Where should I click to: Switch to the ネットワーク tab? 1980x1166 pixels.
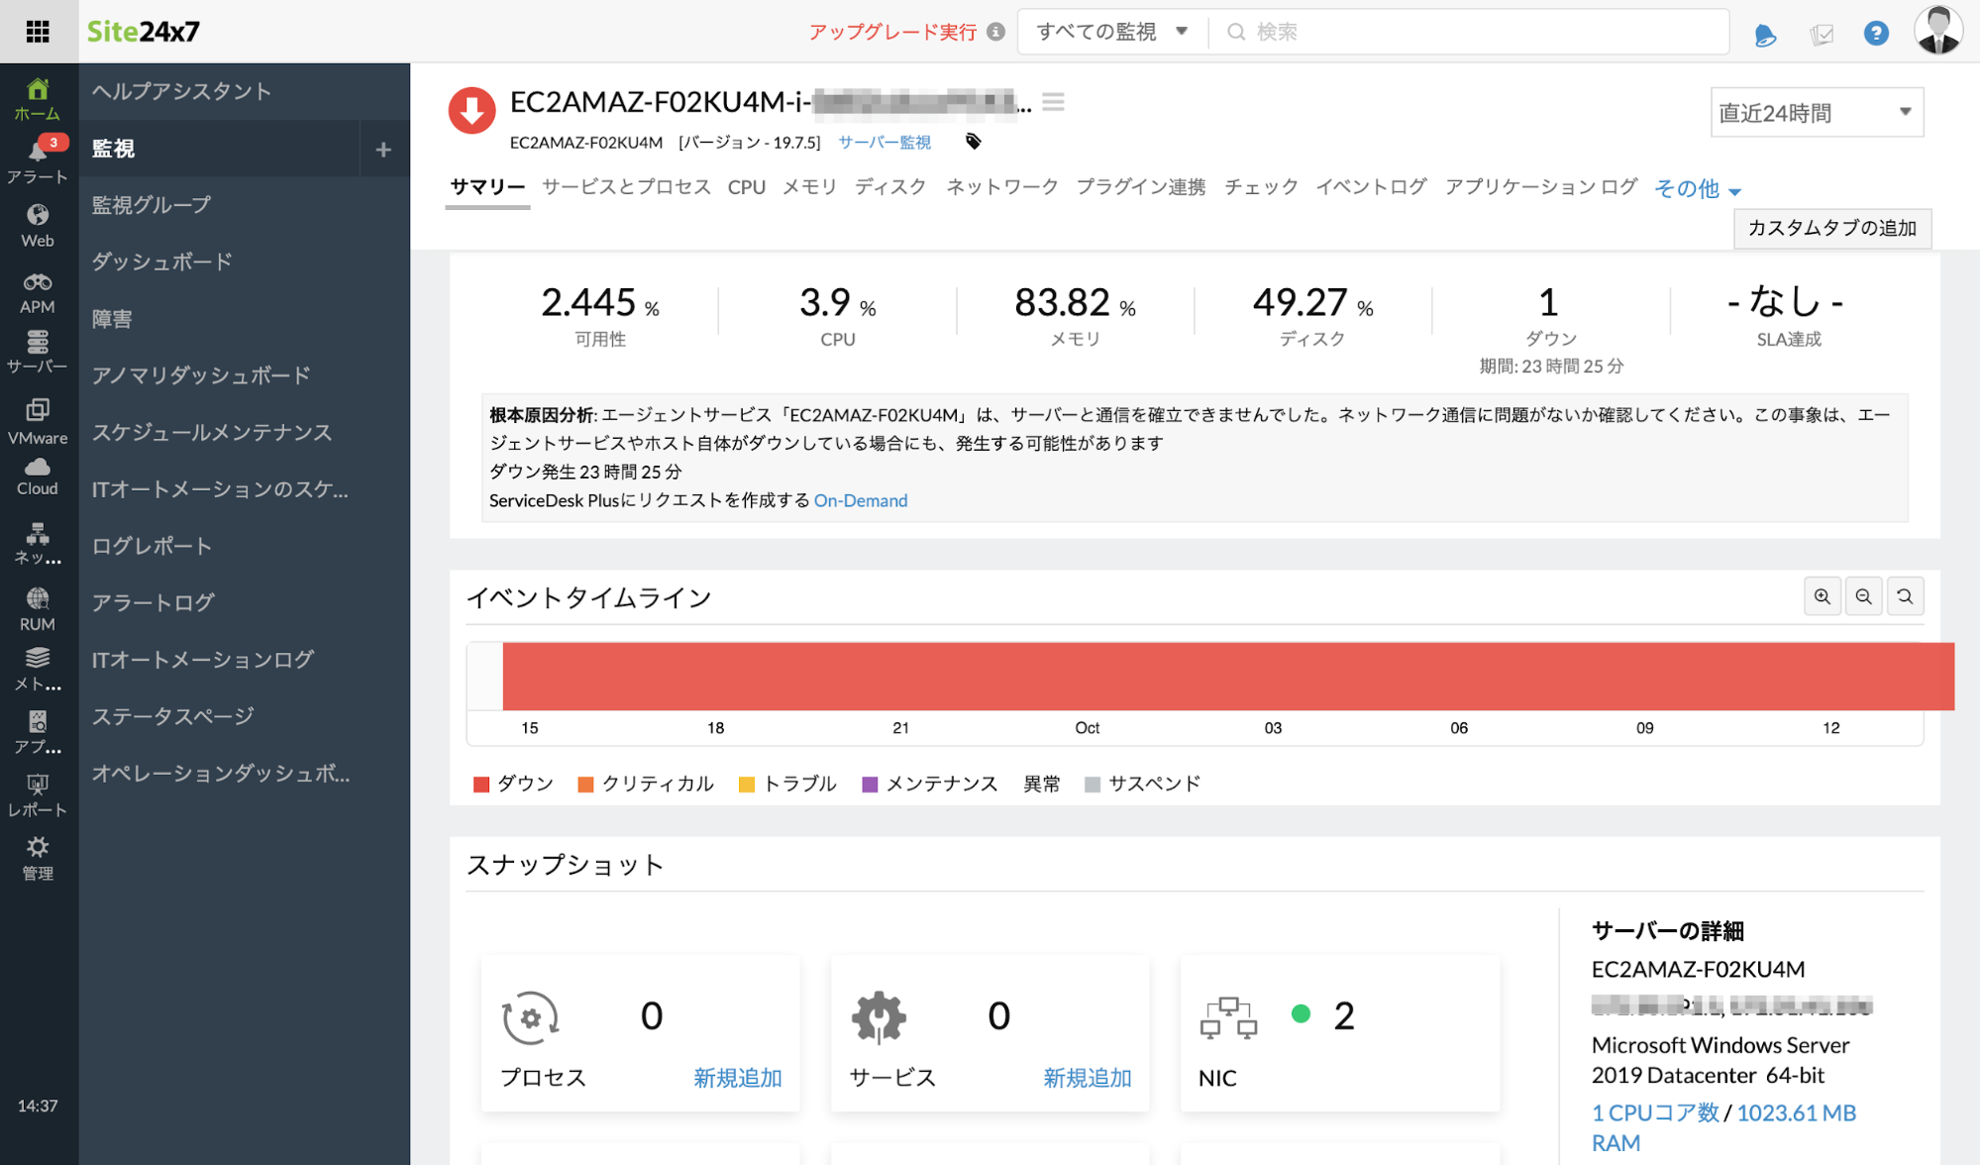1001,186
